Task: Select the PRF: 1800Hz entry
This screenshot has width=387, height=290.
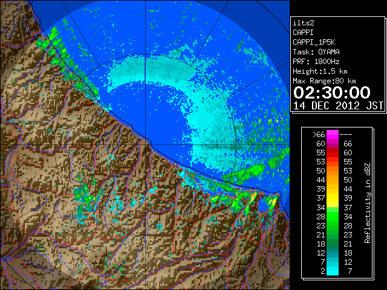Action: [x=316, y=62]
